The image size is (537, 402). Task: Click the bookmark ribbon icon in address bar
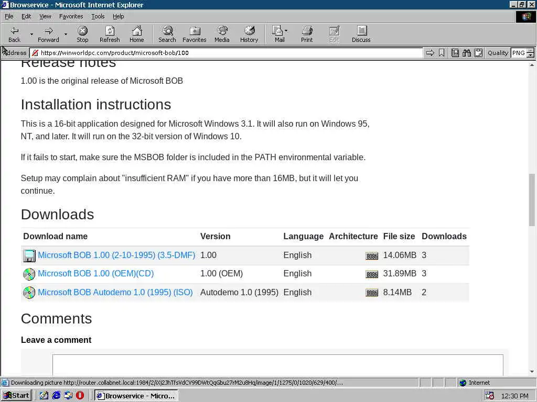[442, 53]
